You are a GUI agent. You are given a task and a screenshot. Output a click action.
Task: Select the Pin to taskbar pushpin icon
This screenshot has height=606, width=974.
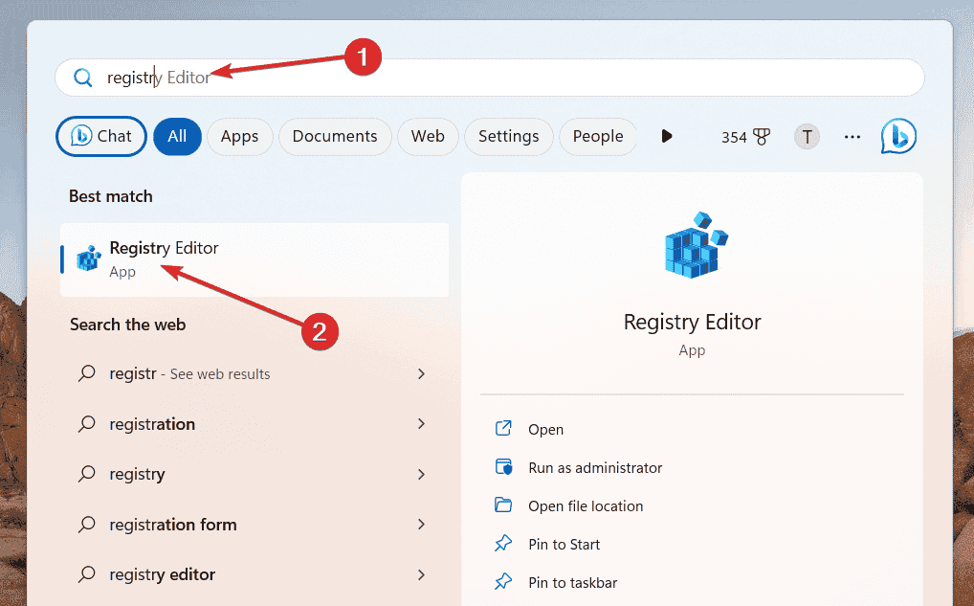click(x=504, y=581)
